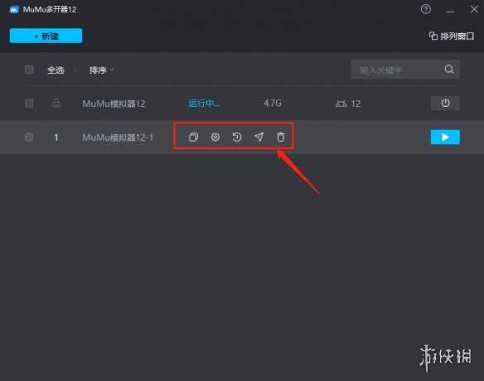Click the 运行中 running status text
The width and height of the screenshot is (484, 381).
pyautogui.click(x=204, y=103)
